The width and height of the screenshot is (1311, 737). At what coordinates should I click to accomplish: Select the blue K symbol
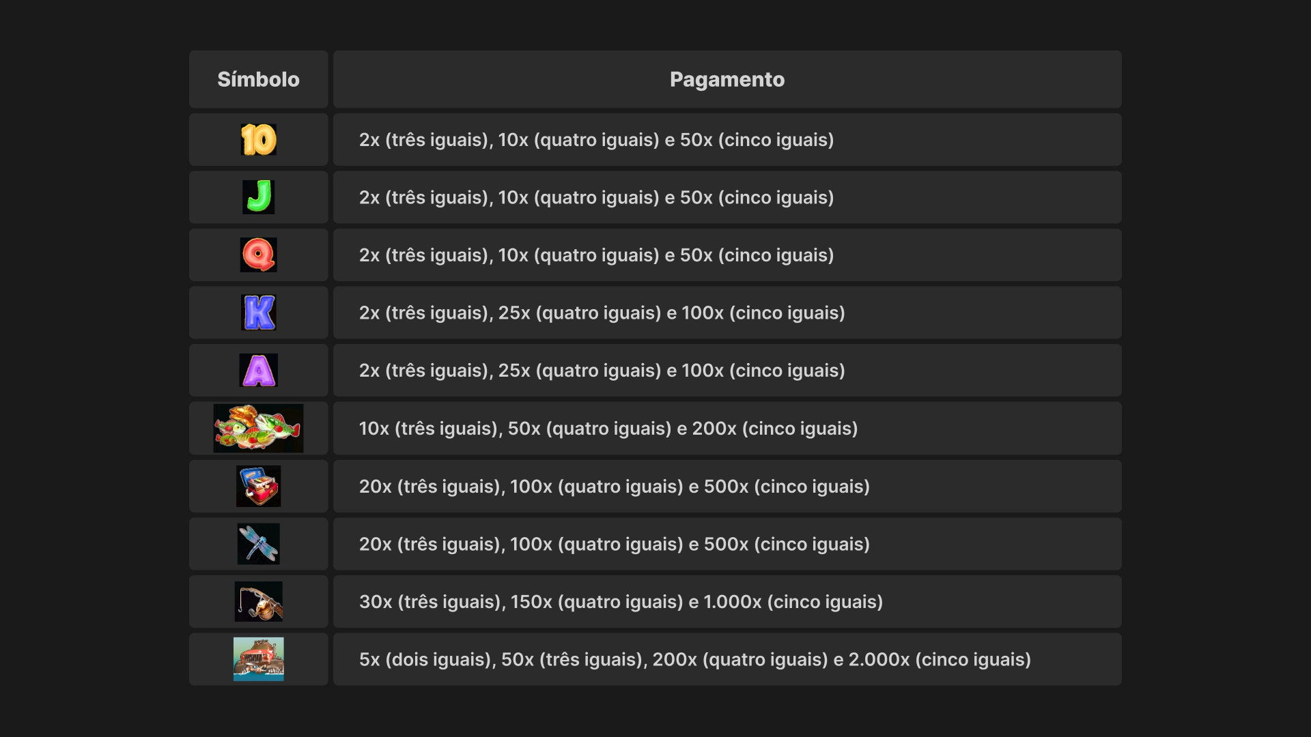point(258,313)
